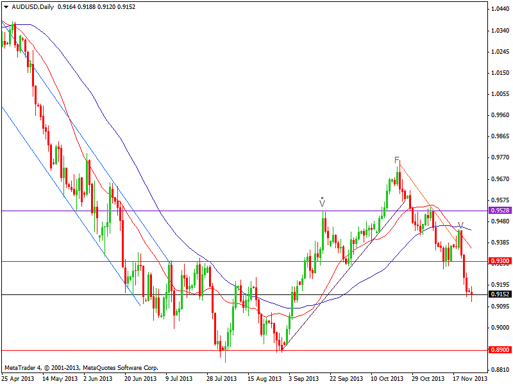Click the MetaQuotes Software Corp. copyright text

point(81,368)
